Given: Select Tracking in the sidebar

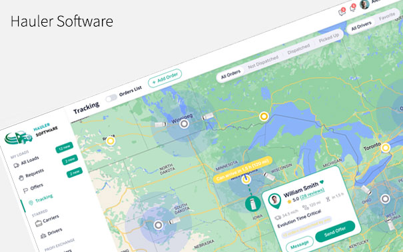Looking at the screenshot, I should [x=44, y=198].
